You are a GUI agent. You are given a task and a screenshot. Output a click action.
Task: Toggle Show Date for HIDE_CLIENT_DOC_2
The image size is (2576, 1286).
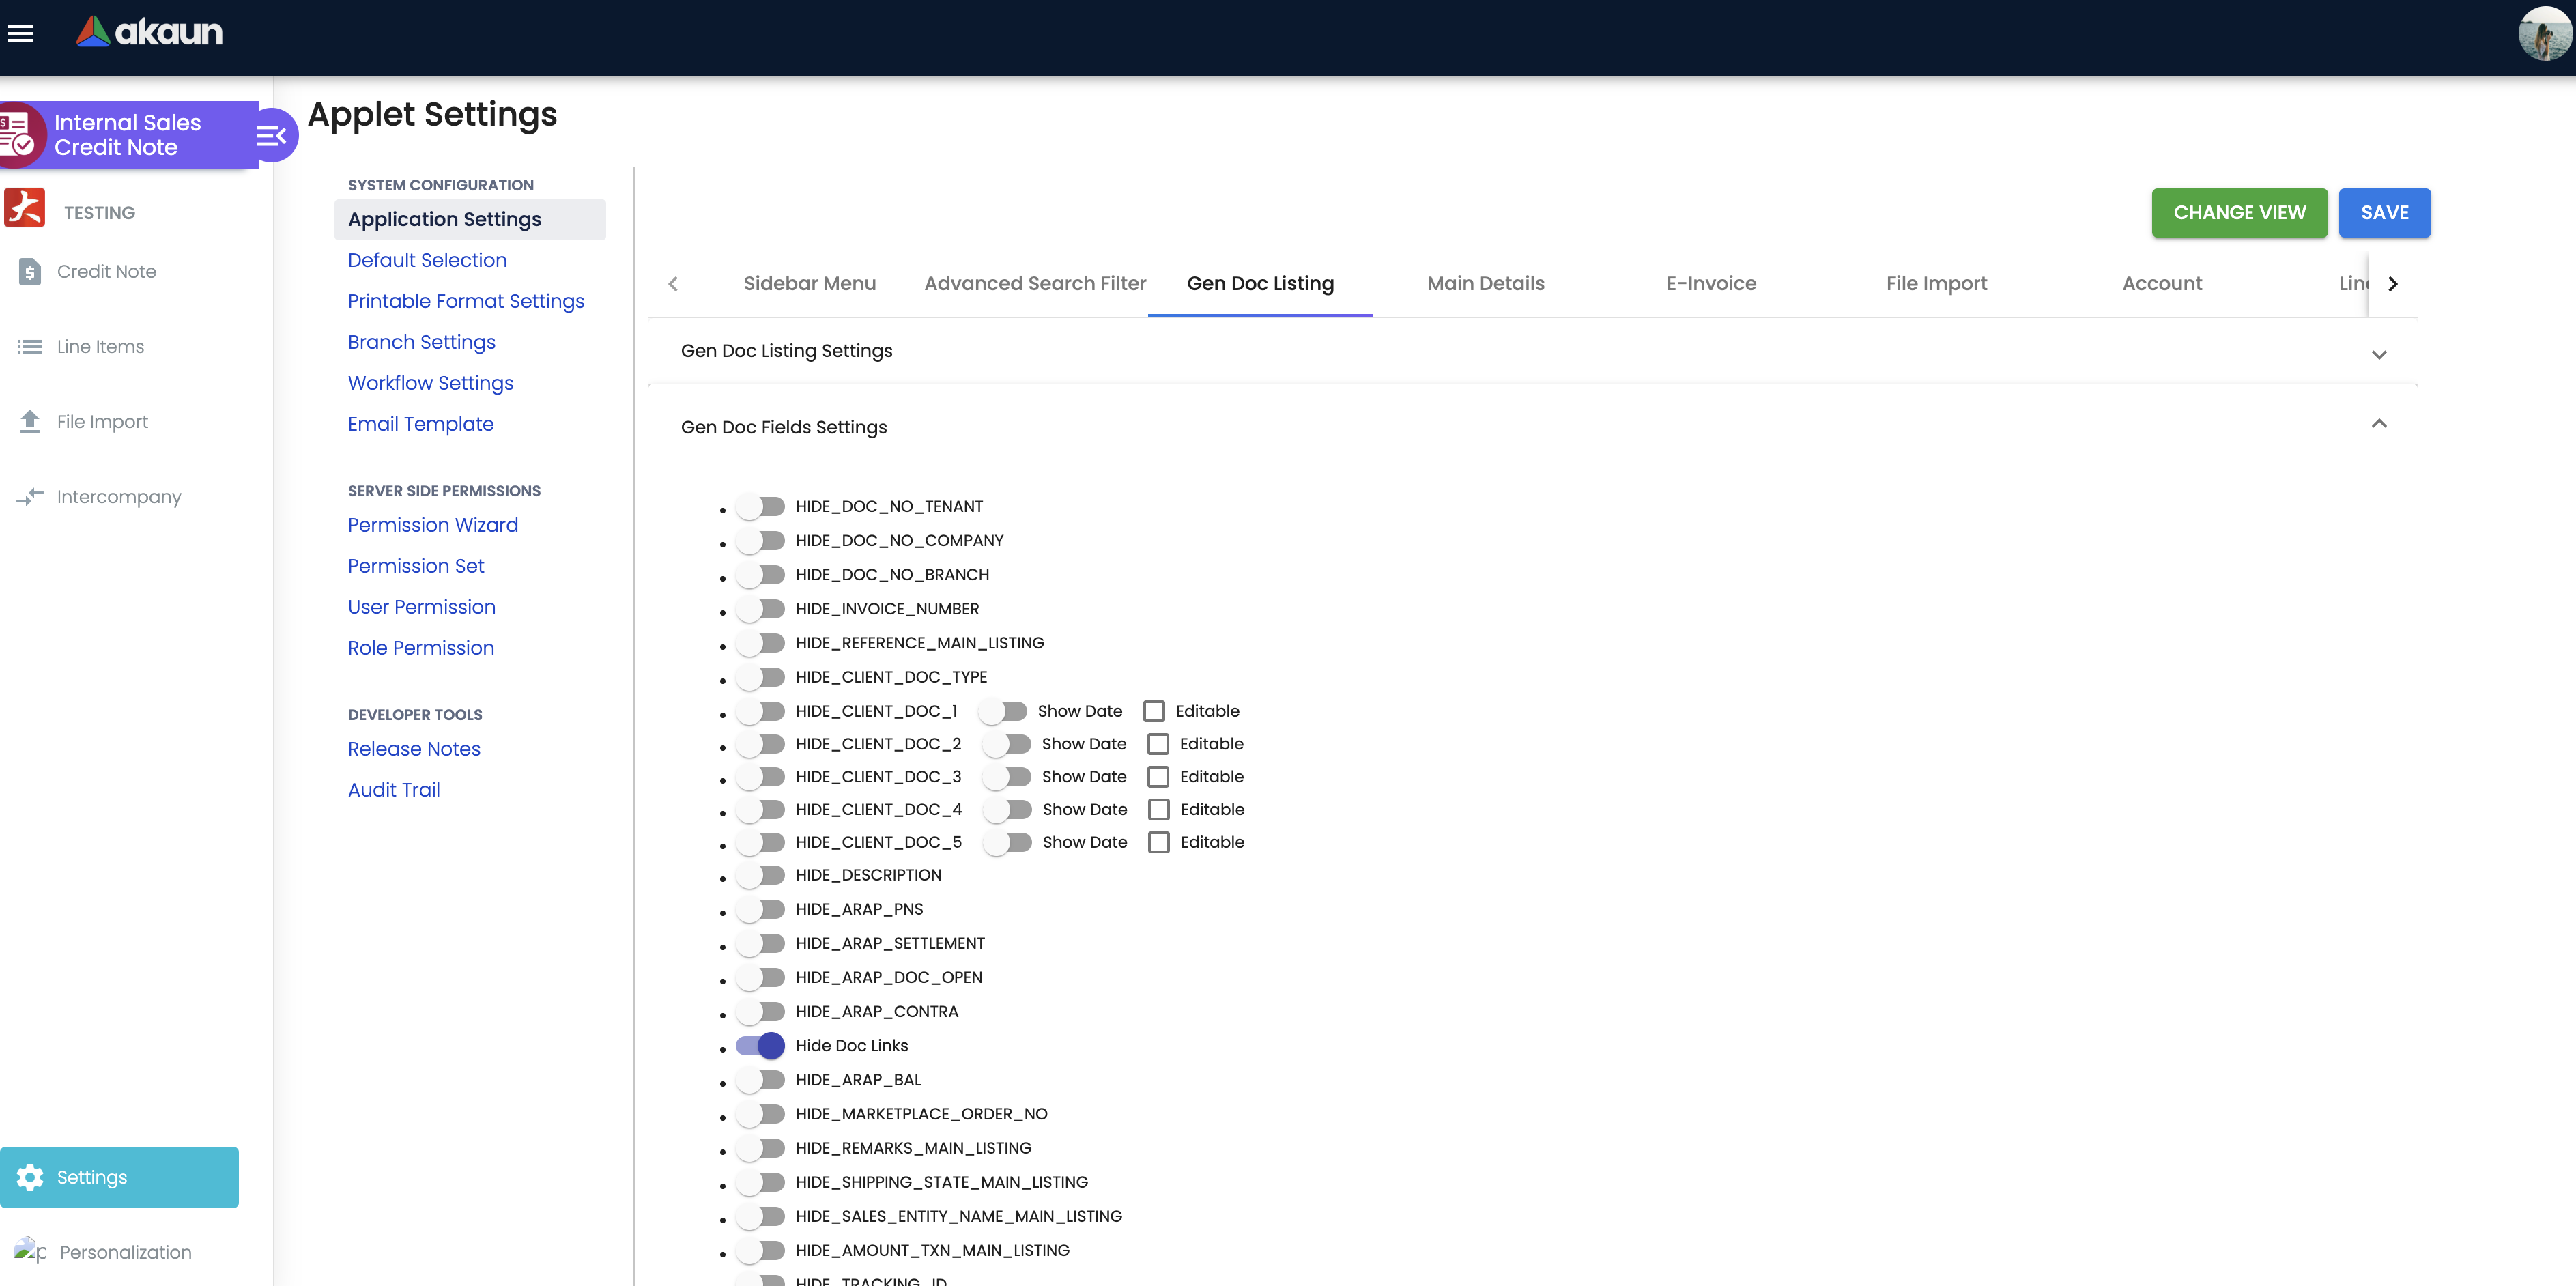click(x=1006, y=744)
